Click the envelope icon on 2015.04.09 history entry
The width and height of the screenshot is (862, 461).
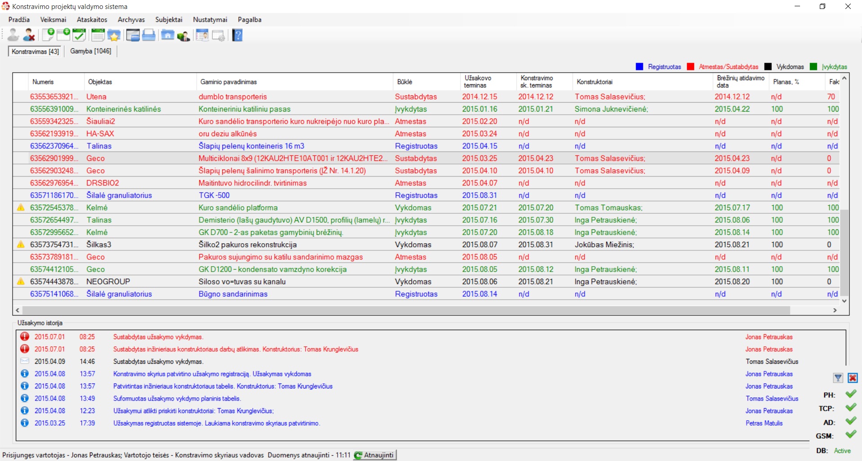(x=25, y=361)
